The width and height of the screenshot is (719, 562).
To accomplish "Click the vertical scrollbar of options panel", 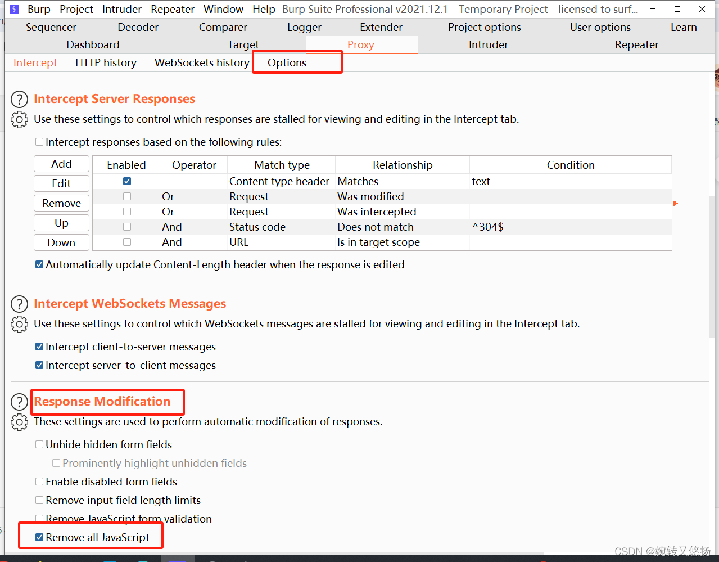I will coord(712,266).
